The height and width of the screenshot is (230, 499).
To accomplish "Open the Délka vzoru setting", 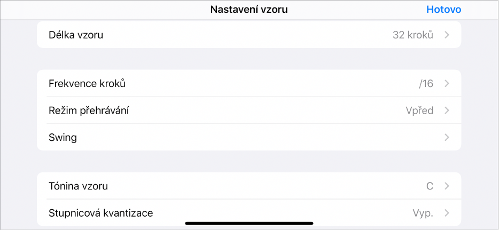I will click(75, 35).
